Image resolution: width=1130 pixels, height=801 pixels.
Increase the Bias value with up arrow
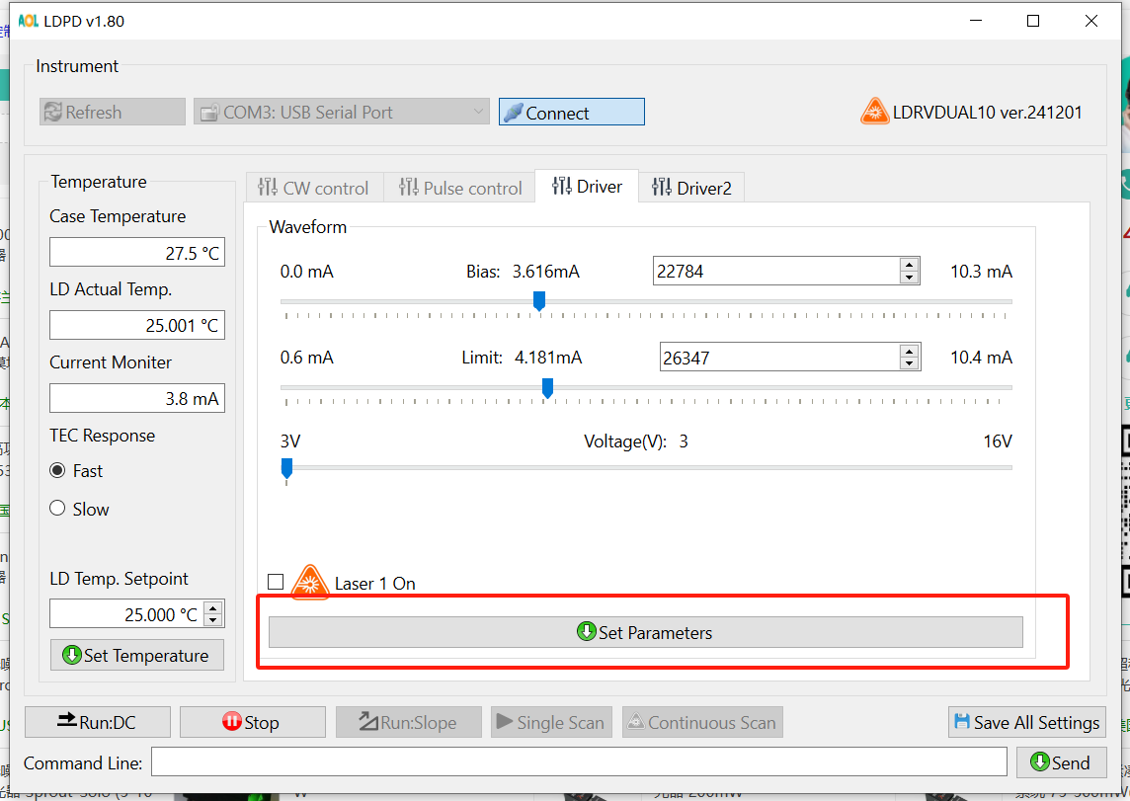click(x=909, y=265)
